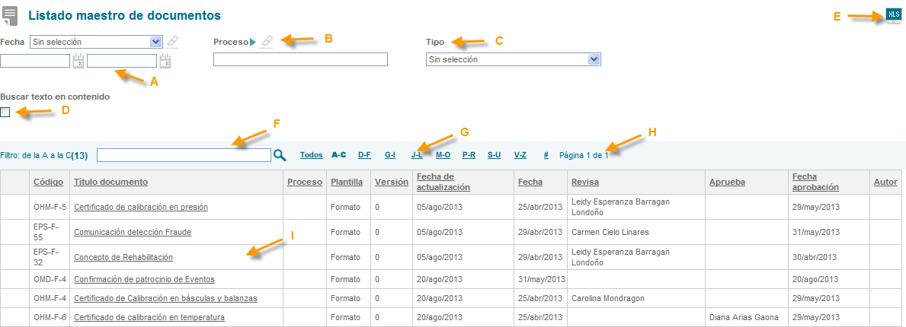The height and width of the screenshot is (327, 906).
Task: Filter by letters D-F
Action: click(364, 155)
